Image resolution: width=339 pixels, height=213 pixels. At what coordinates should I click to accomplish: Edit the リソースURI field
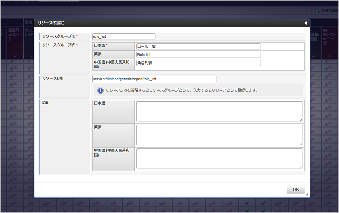[154, 79]
